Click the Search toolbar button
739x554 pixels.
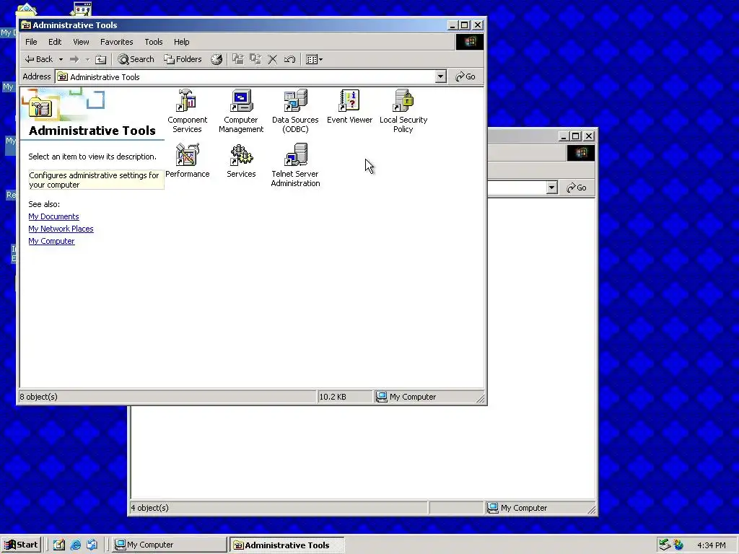[136, 59]
